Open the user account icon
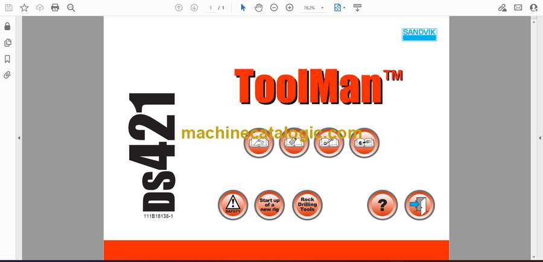The height and width of the screenshot is (262, 543). [x=534, y=8]
